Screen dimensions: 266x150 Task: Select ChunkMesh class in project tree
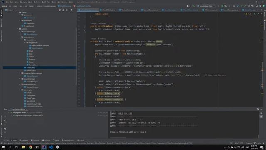click(30, 95)
